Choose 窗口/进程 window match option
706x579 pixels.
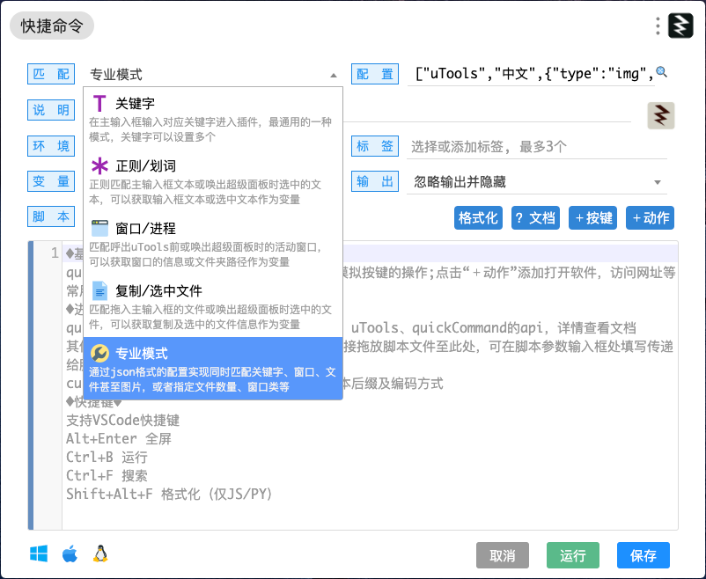click(x=213, y=244)
